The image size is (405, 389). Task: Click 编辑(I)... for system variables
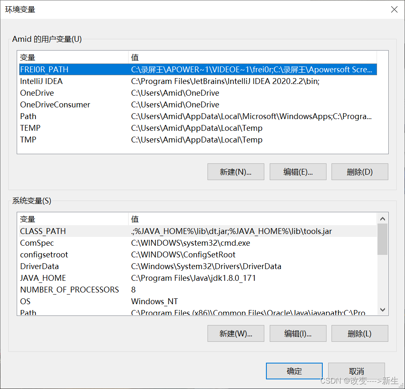tap(298, 333)
